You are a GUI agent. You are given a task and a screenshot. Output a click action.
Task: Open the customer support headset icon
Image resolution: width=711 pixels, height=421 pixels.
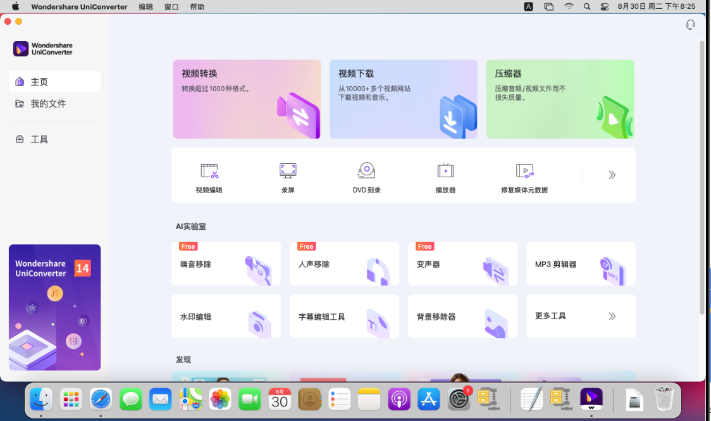click(x=690, y=25)
